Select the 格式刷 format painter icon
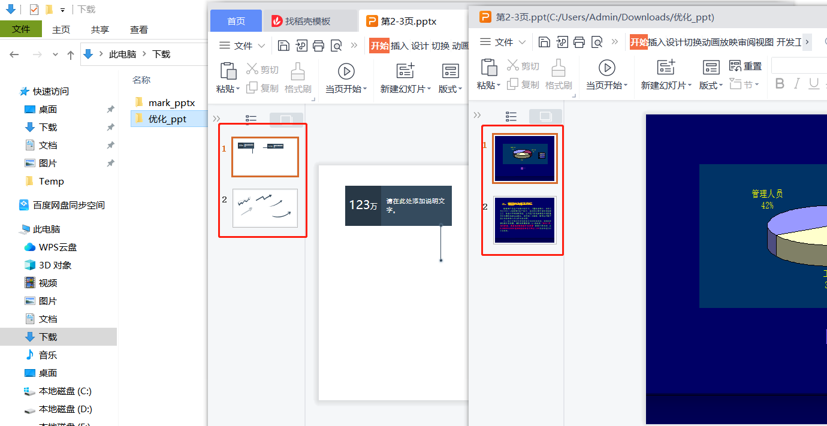This screenshot has height=426, width=827. coord(559,75)
